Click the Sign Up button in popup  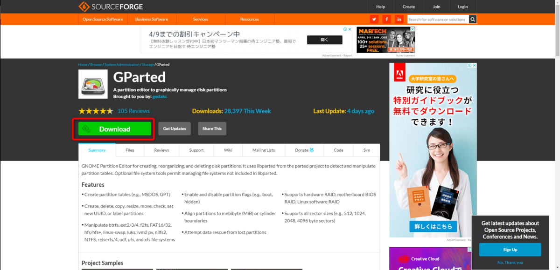[510, 250]
